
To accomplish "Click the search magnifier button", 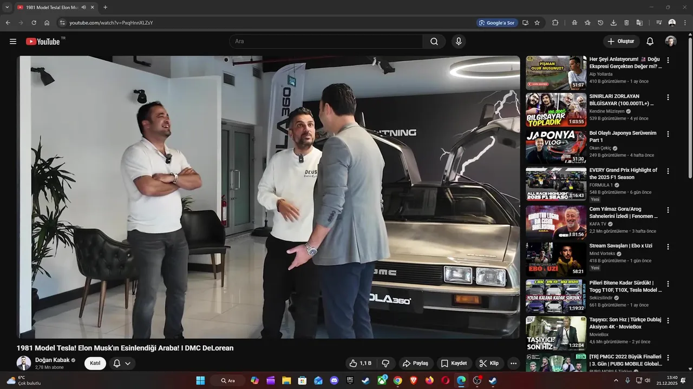I will 434,42.
